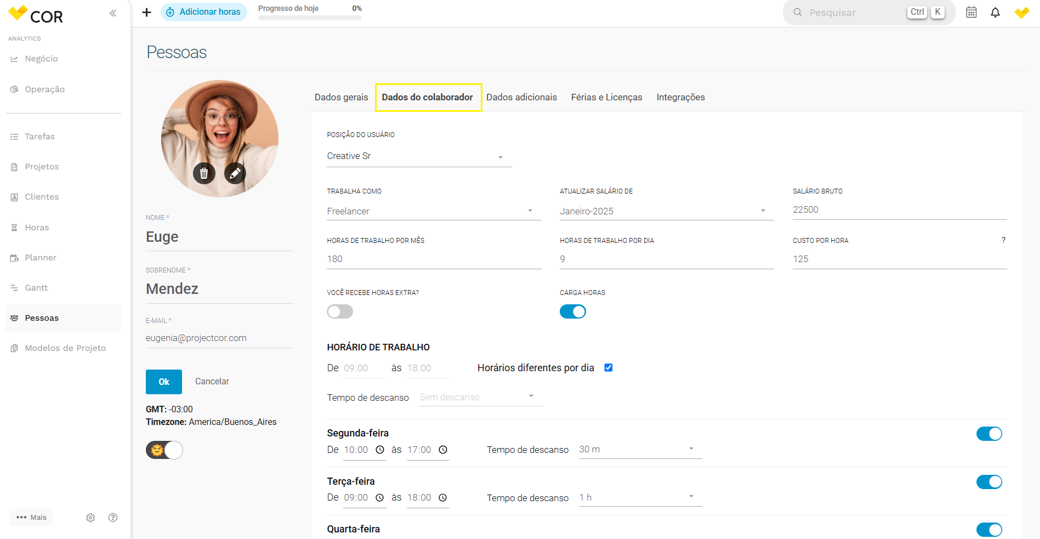
Task: Open Terça-feira Tempo de descanso dropdown
Action: [x=640, y=497]
